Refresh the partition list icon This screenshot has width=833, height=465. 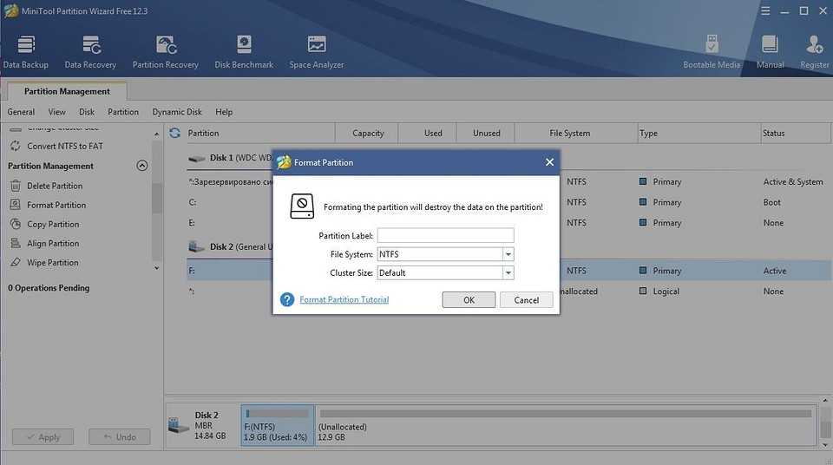174,133
